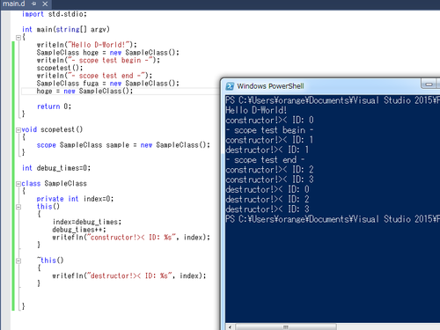
Task: Click the 'SampleClass fuga = new SampleClass();' line
Action: pyautogui.click(x=107, y=84)
